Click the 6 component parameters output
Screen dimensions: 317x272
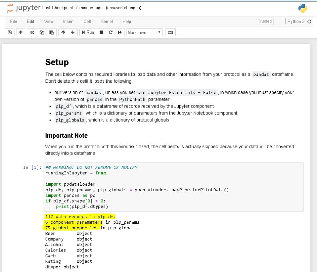[x=93, y=222]
